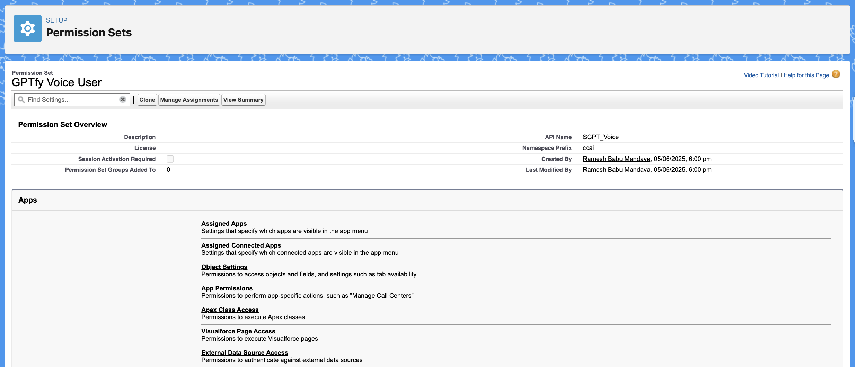This screenshot has width=855, height=367.
Task: Type in the Find Settings field
Action: 72,100
